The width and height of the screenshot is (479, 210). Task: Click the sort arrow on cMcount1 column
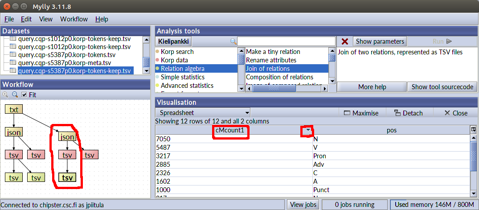coord(307,131)
